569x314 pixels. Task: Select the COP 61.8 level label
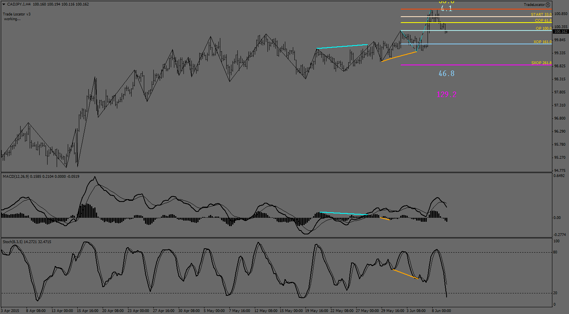(x=543, y=20)
